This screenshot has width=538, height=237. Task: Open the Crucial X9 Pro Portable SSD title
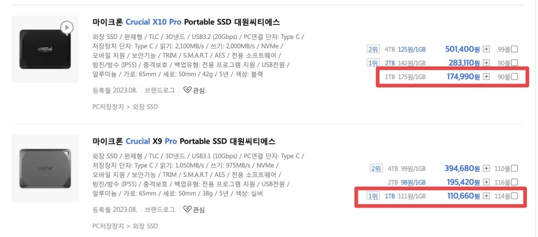click(184, 141)
